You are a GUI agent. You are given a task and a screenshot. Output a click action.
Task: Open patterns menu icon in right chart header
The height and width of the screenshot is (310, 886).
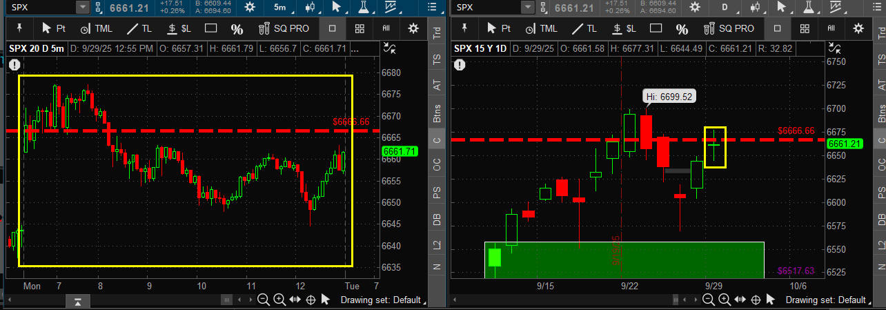click(x=836, y=8)
